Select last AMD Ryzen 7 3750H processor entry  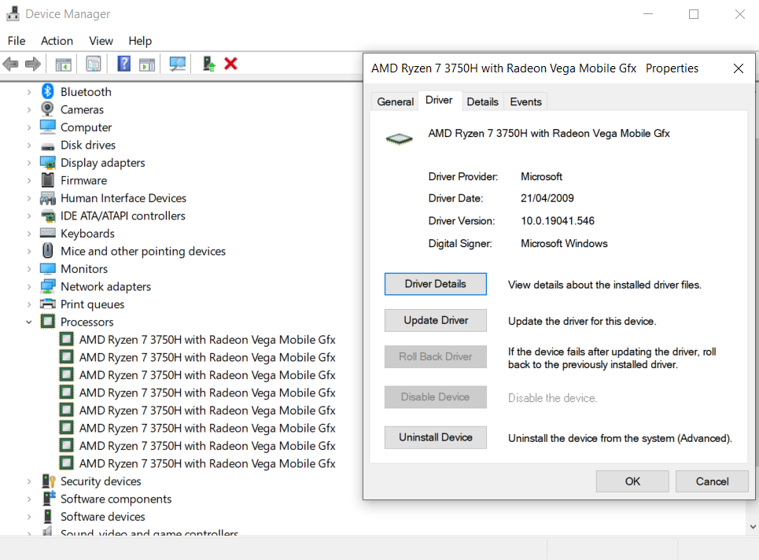(x=207, y=464)
